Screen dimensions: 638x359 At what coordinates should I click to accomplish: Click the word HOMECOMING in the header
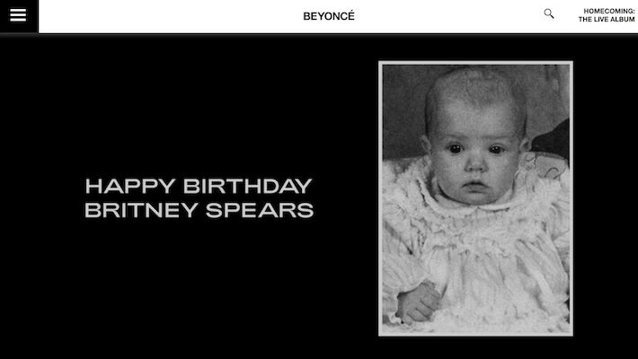608,11
